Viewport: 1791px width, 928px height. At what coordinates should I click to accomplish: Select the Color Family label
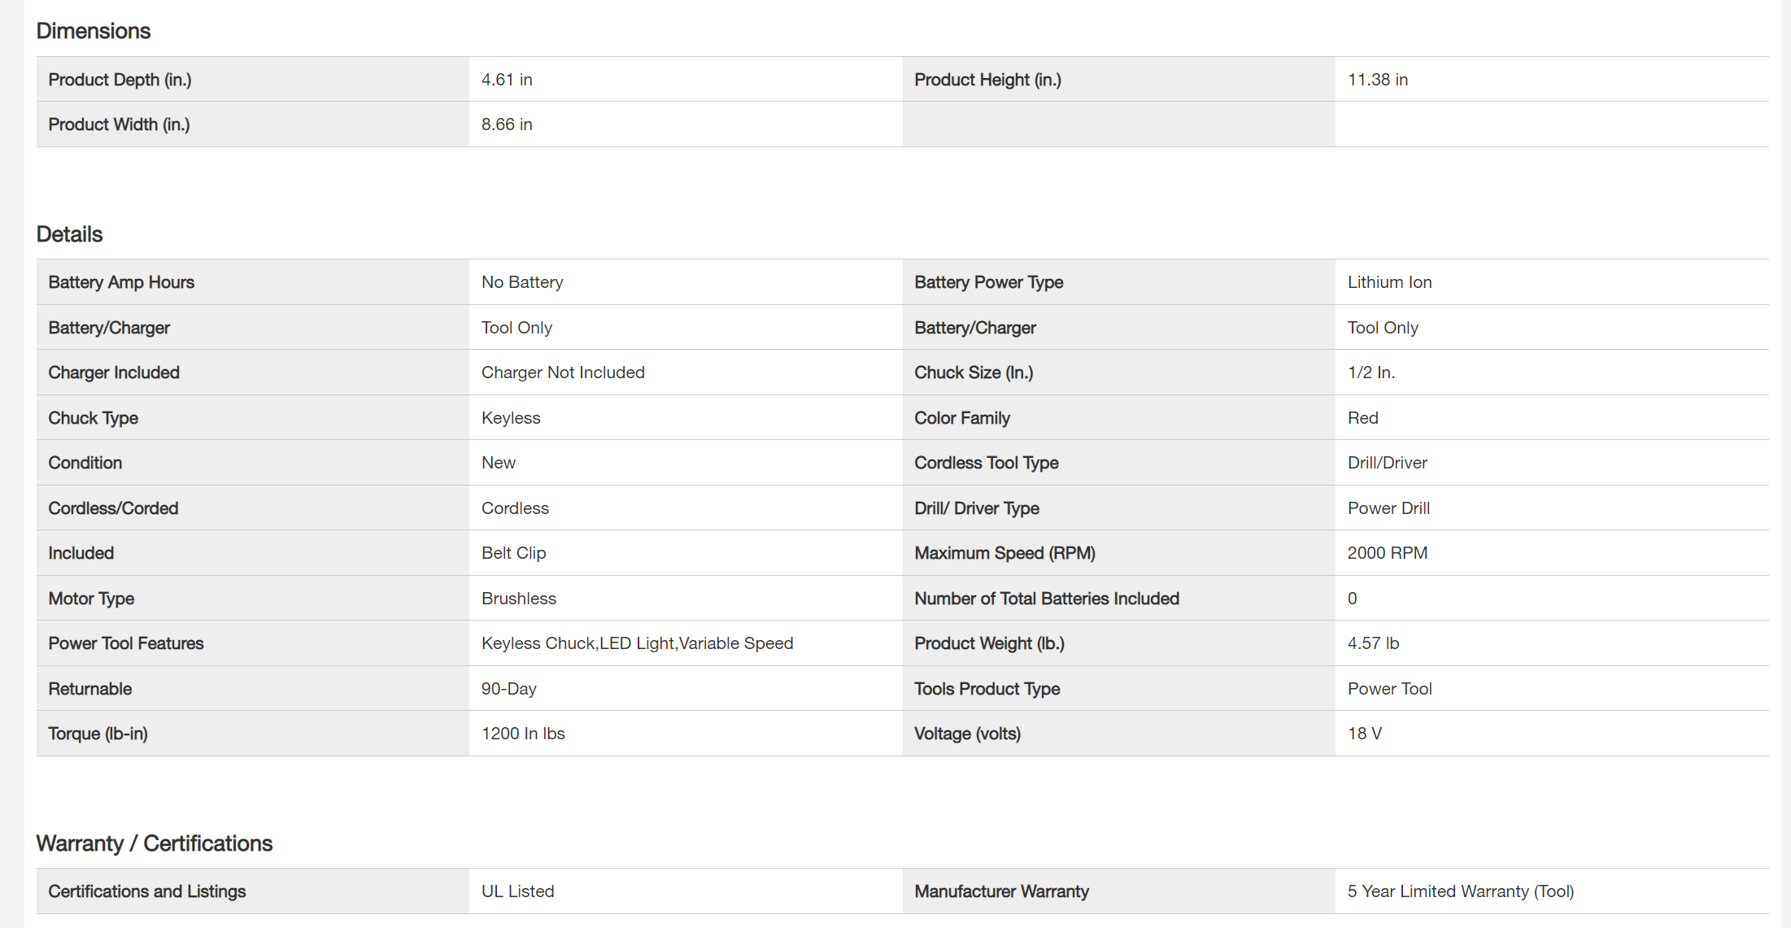tap(962, 418)
